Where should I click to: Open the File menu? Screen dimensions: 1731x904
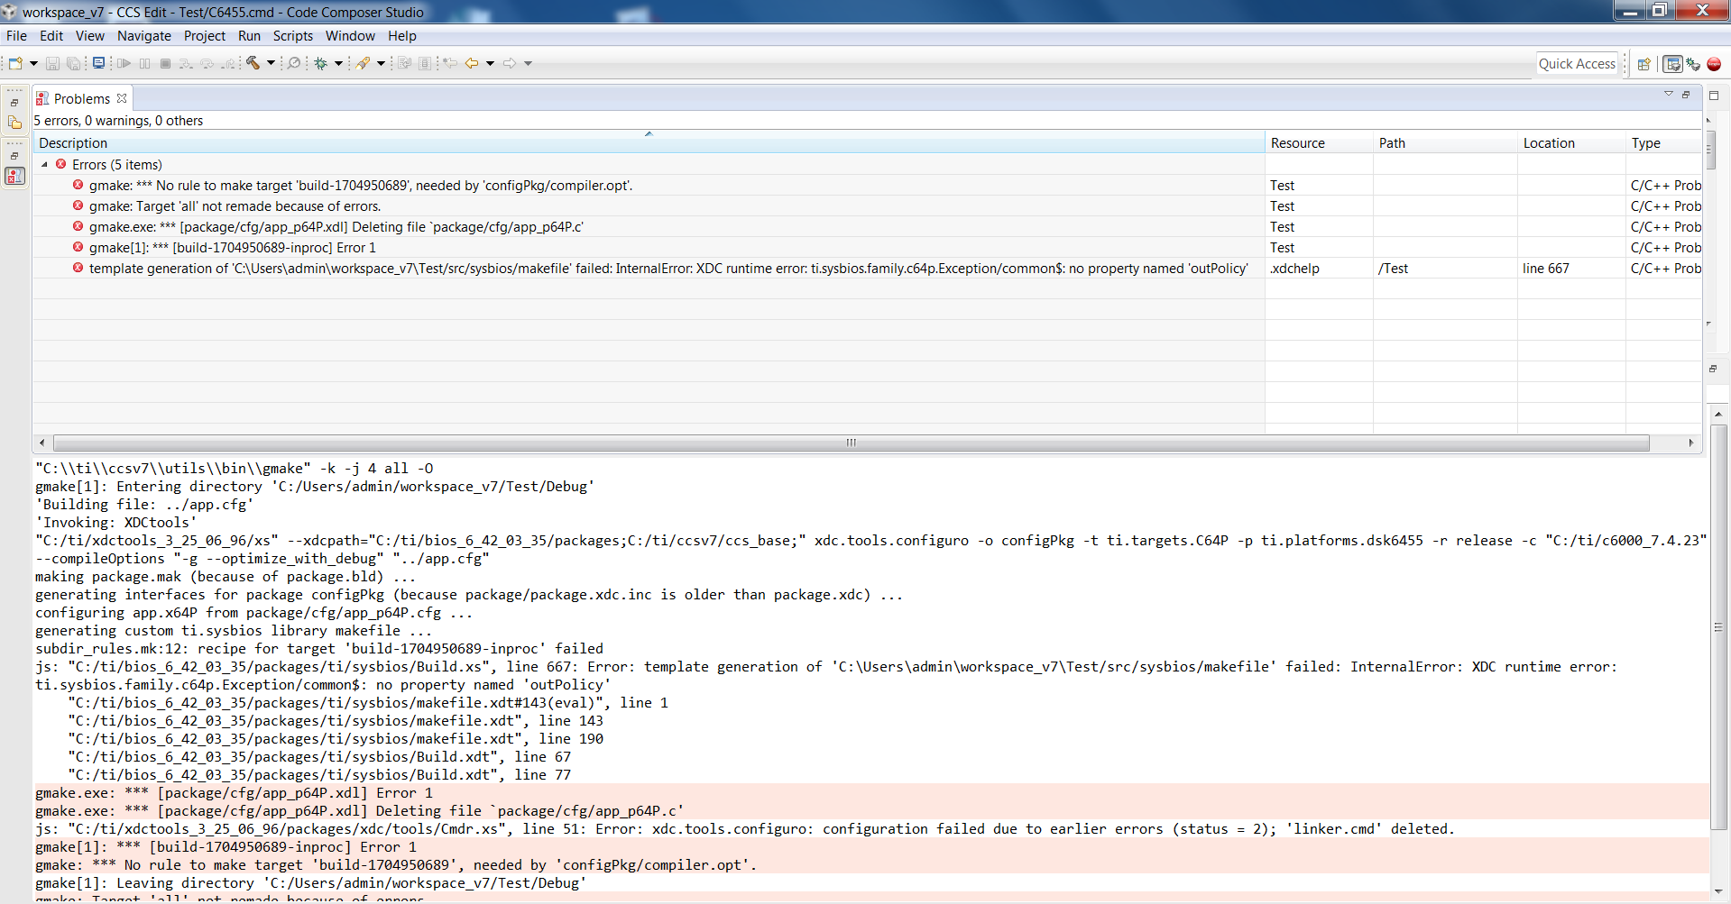[16, 36]
